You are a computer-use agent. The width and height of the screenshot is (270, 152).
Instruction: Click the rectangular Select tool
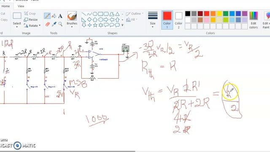coord(17,16)
